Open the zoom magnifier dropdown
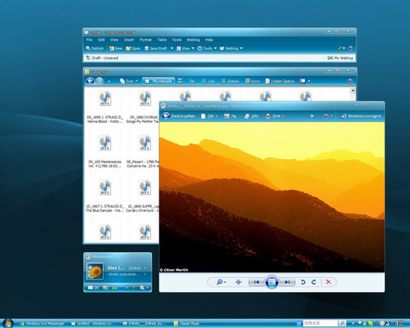 click(x=221, y=282)
